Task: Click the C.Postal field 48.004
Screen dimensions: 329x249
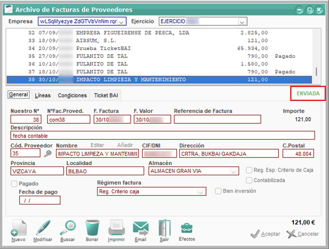Action: pos(298,154)
